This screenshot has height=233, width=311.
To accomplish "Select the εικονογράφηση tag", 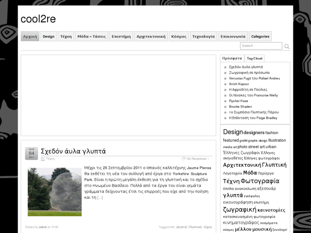I will (238, 203).
